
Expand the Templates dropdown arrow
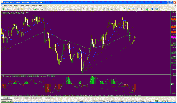point(158,9)
